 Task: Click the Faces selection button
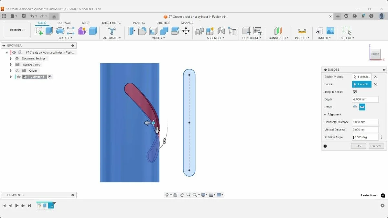click(x=361, y=84)
